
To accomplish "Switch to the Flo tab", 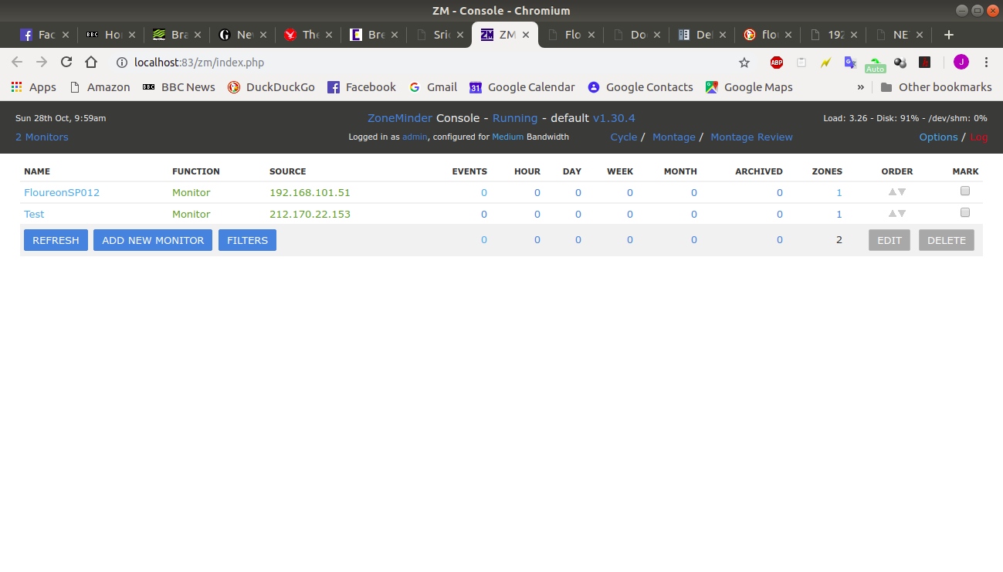I will (571, 35).
